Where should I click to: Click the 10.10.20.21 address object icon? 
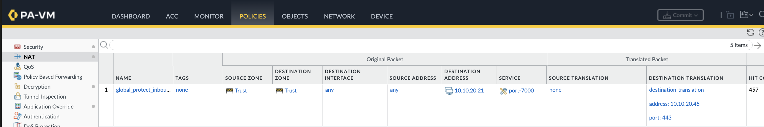[x=449, y=91]
